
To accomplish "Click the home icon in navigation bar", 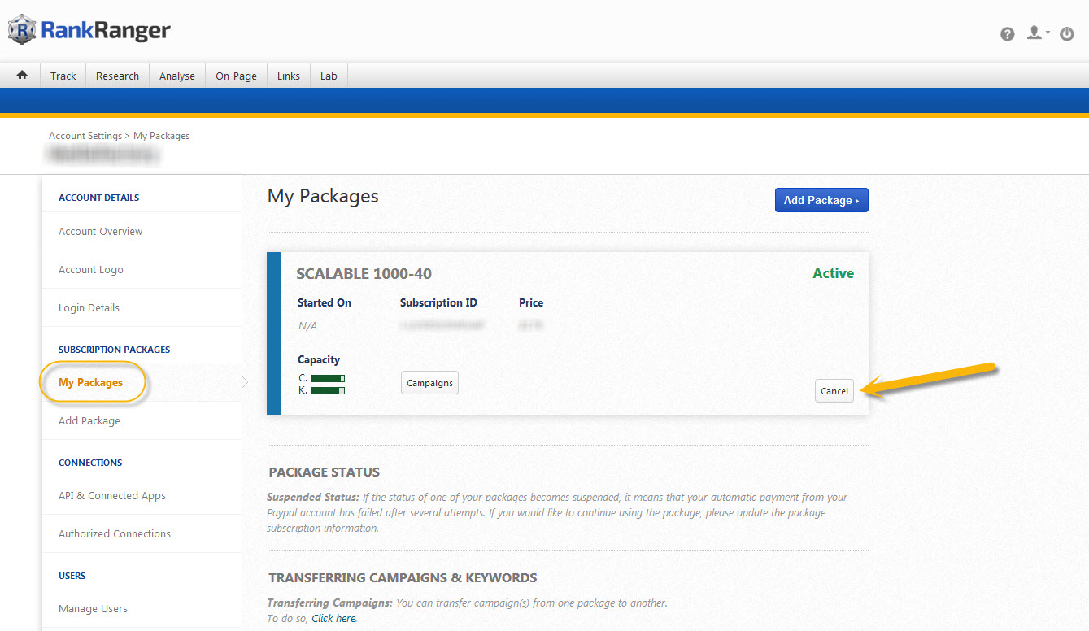I will [22, 75].
